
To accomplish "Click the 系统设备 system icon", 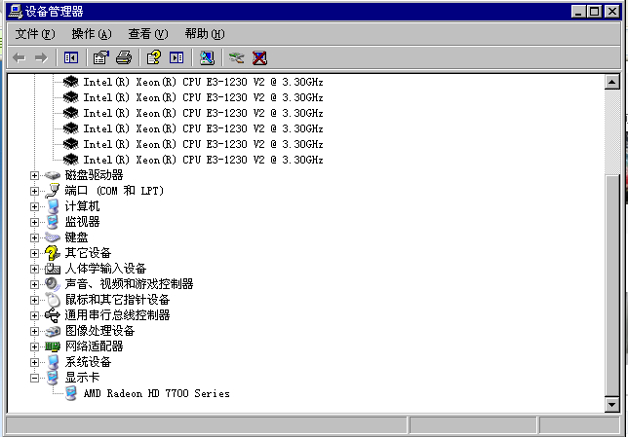I will click(x=53, y=362).
